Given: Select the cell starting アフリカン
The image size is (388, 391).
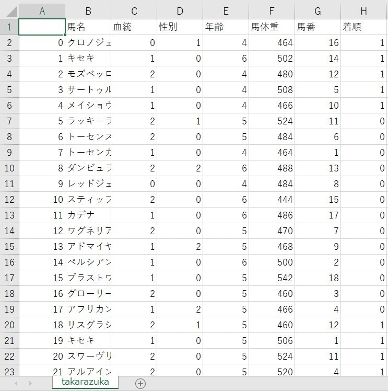Looking at the screenshot, I should coord(88,309).
